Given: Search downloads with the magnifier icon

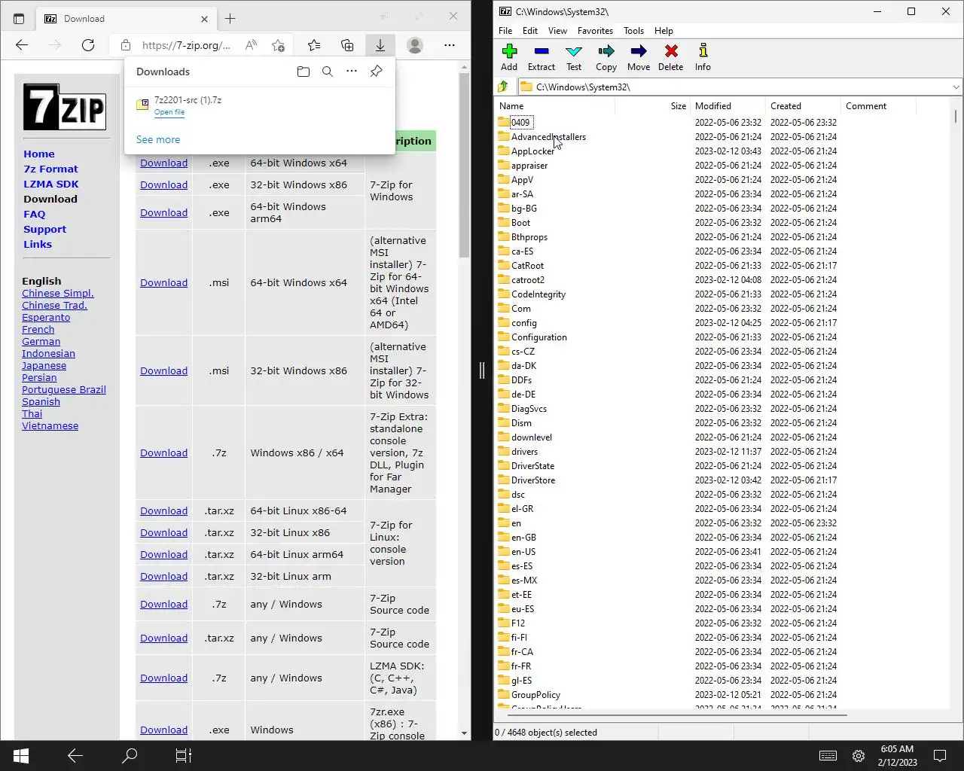Looking at the screenshot, I should pyautogui.click(x=328, y=72).
